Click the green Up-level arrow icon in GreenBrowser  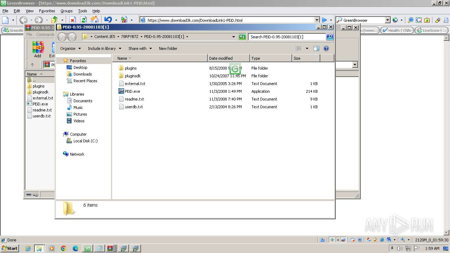coord(54,20)
